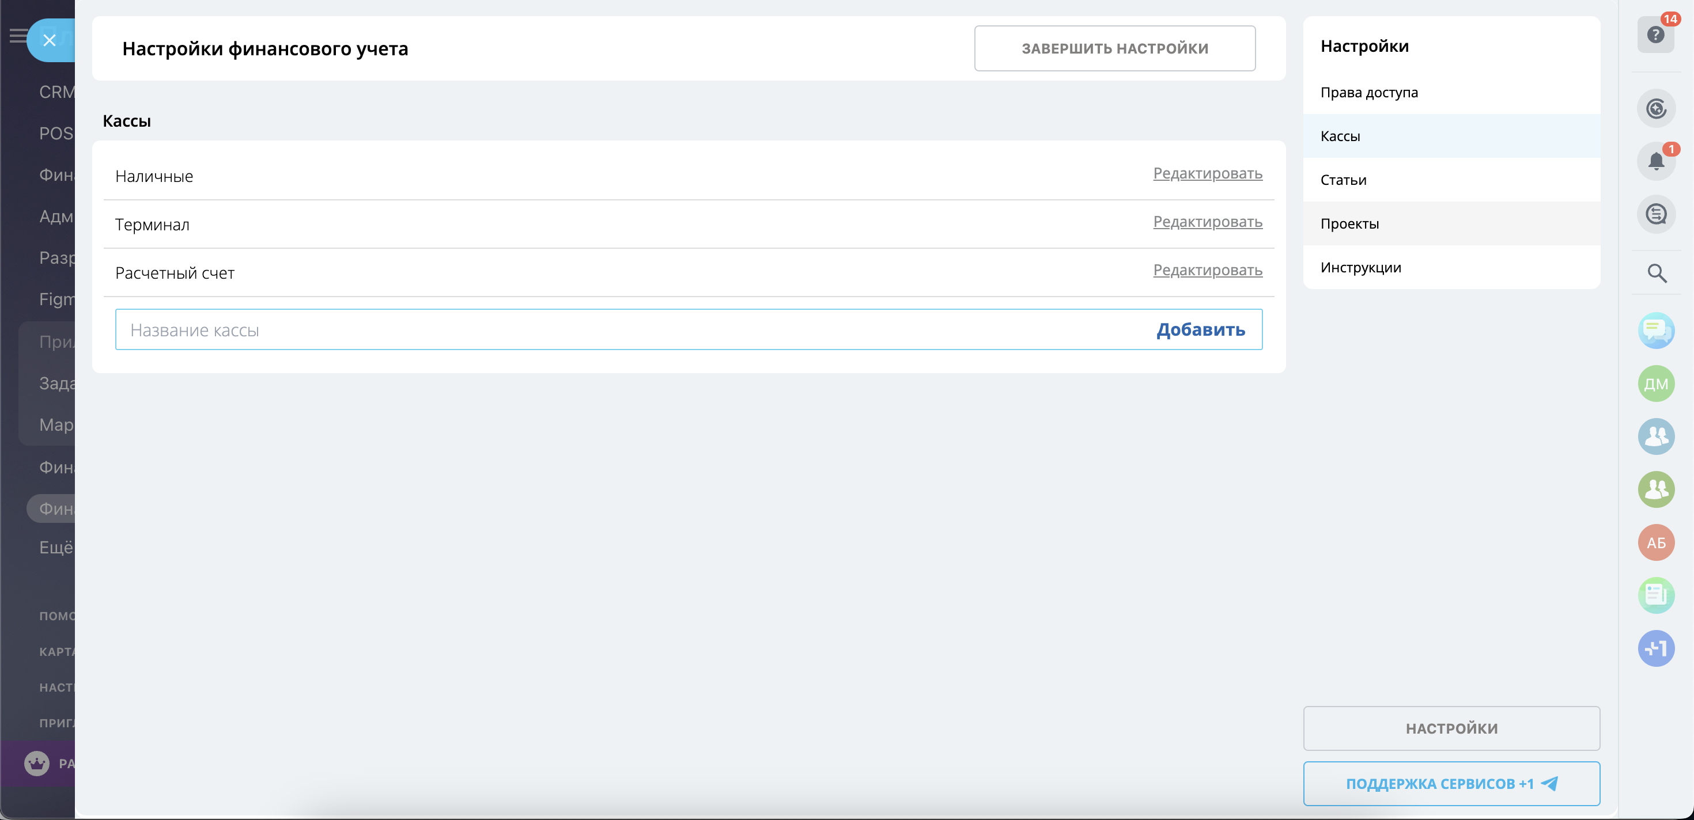Open notifications bell icon
This screenshot has height=820, width=1694.
(1655, 161)
